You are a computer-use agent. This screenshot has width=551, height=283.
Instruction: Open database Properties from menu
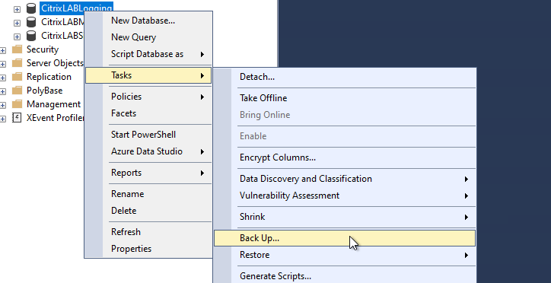pyautogui.click(x=148, y=249)
